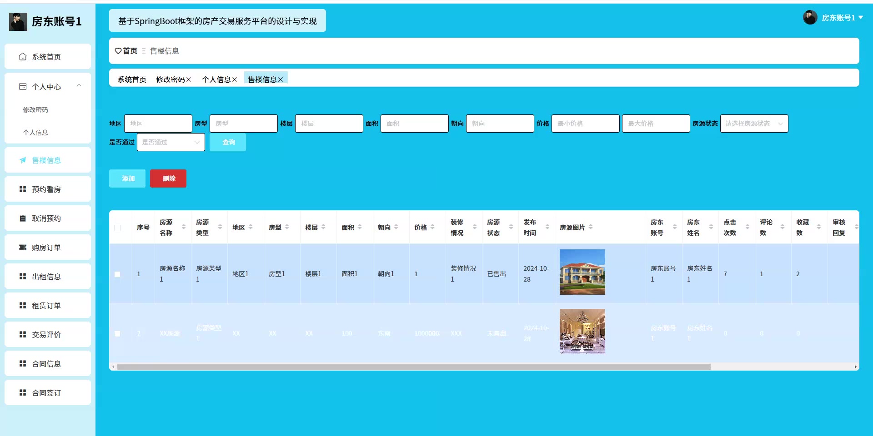The image size is (873, 436).
Task: Focus the 地区 search input
Action: click(x=158, y=124)
